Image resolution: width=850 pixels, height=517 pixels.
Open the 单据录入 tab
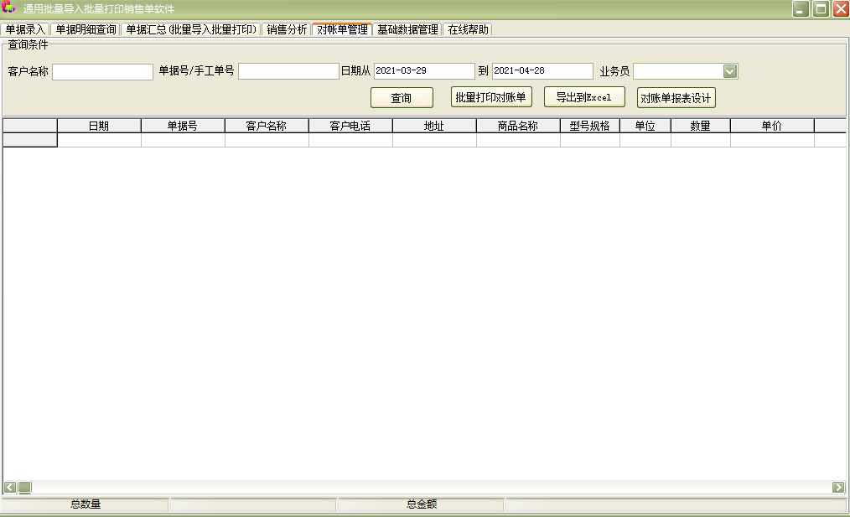click(25, 30)
